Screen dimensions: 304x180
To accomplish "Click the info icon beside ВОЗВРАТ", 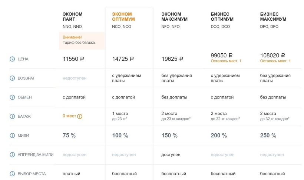I will pyautogui.click(x=12, y=78).
